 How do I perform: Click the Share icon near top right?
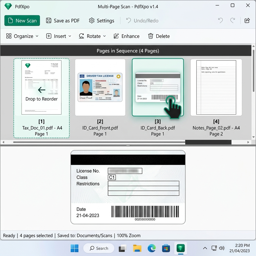tap(247, 20)
